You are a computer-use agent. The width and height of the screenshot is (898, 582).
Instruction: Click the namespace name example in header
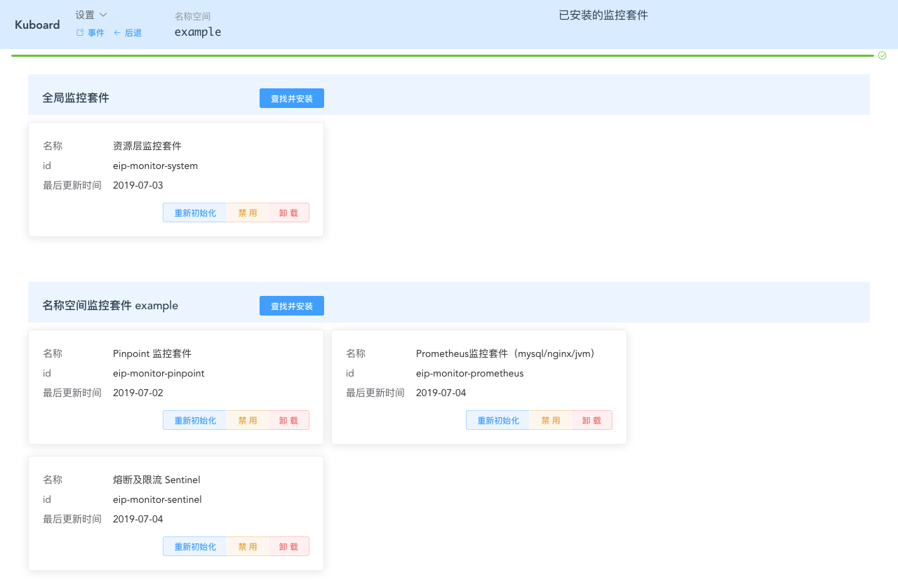(x=198, y=32)
